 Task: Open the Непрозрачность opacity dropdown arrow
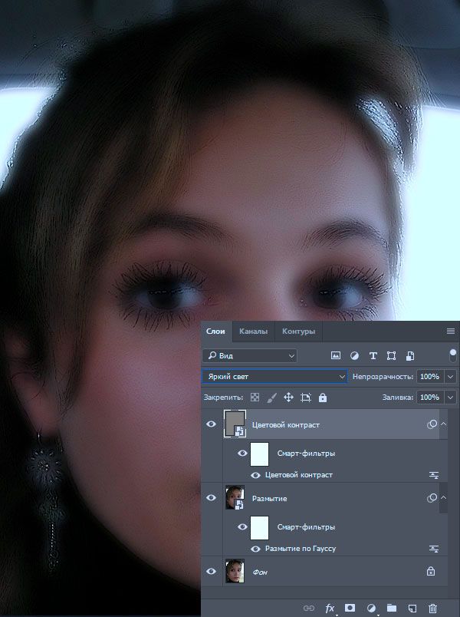(x=450, y=377)
